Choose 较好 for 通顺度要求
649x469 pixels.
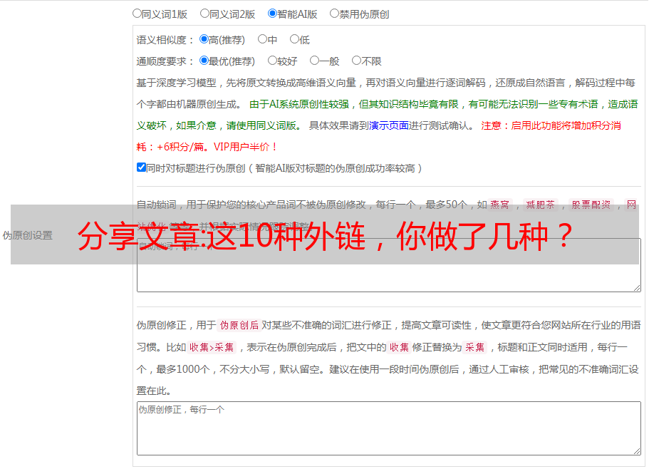pos(272,61)
